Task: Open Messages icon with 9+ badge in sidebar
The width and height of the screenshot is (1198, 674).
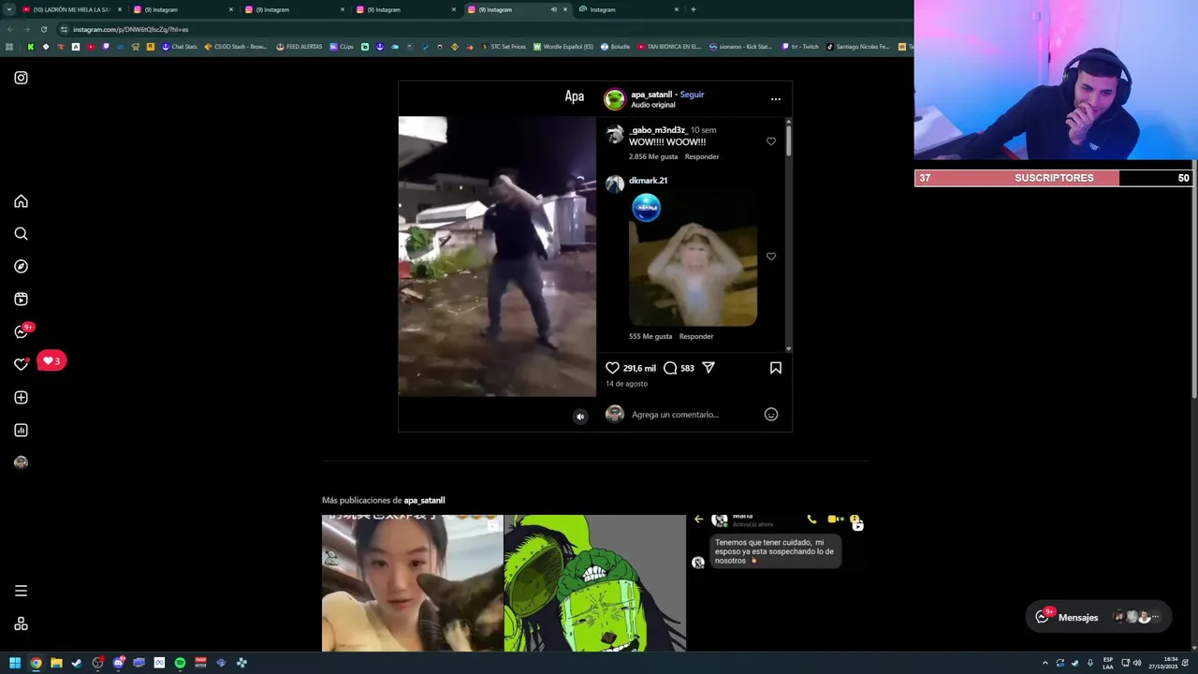Action: (21, 331)
